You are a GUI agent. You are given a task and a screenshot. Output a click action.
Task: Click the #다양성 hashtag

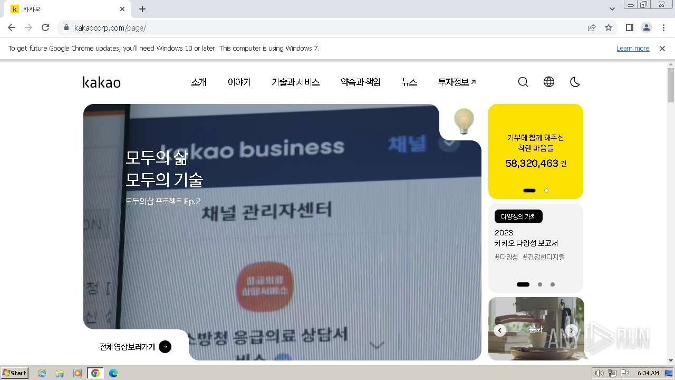coord(506,257)
